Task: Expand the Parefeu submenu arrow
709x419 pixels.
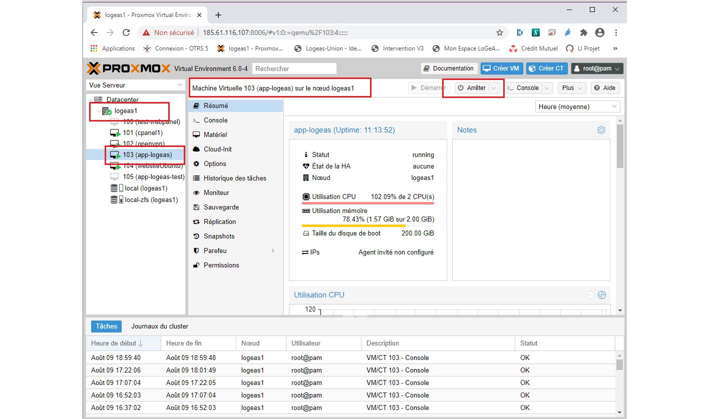Action: coord(273,250)
